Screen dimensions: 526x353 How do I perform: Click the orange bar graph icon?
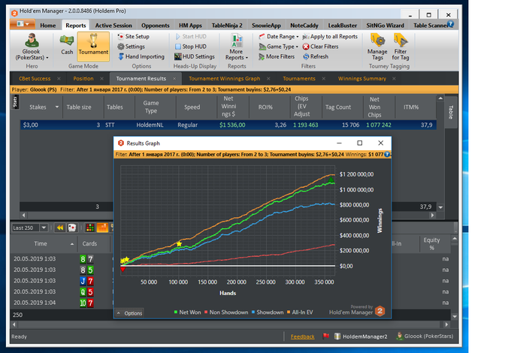click(102, 228)
